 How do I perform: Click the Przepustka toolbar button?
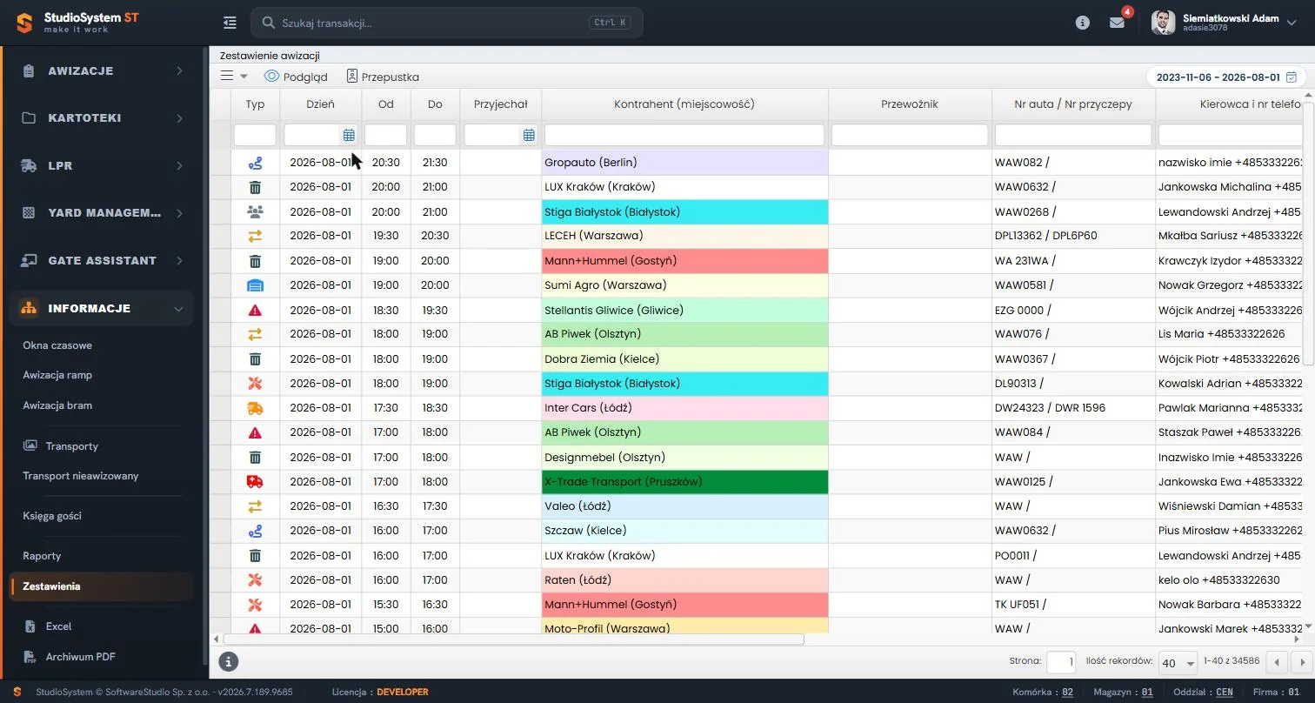click(383, 77)
